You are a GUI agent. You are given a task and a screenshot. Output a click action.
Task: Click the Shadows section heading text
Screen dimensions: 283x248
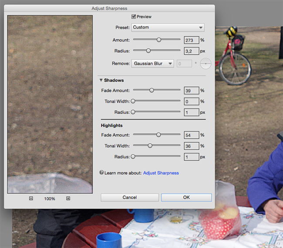point(114,80)
